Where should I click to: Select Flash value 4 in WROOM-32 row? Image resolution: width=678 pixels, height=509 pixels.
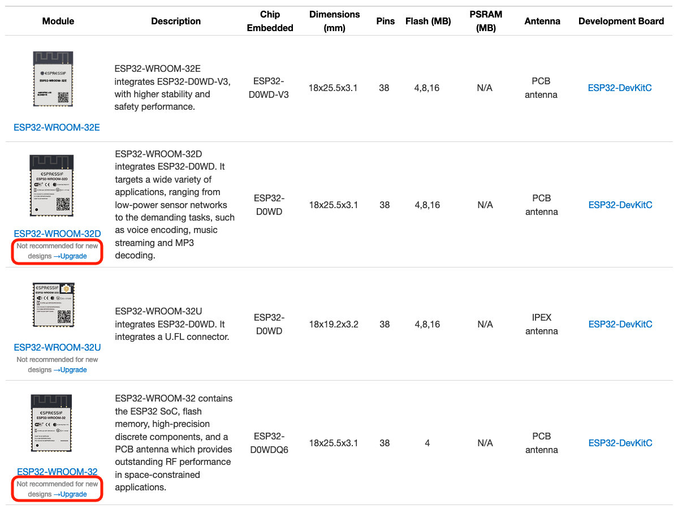pyautogui.click(x=427, y=443)
